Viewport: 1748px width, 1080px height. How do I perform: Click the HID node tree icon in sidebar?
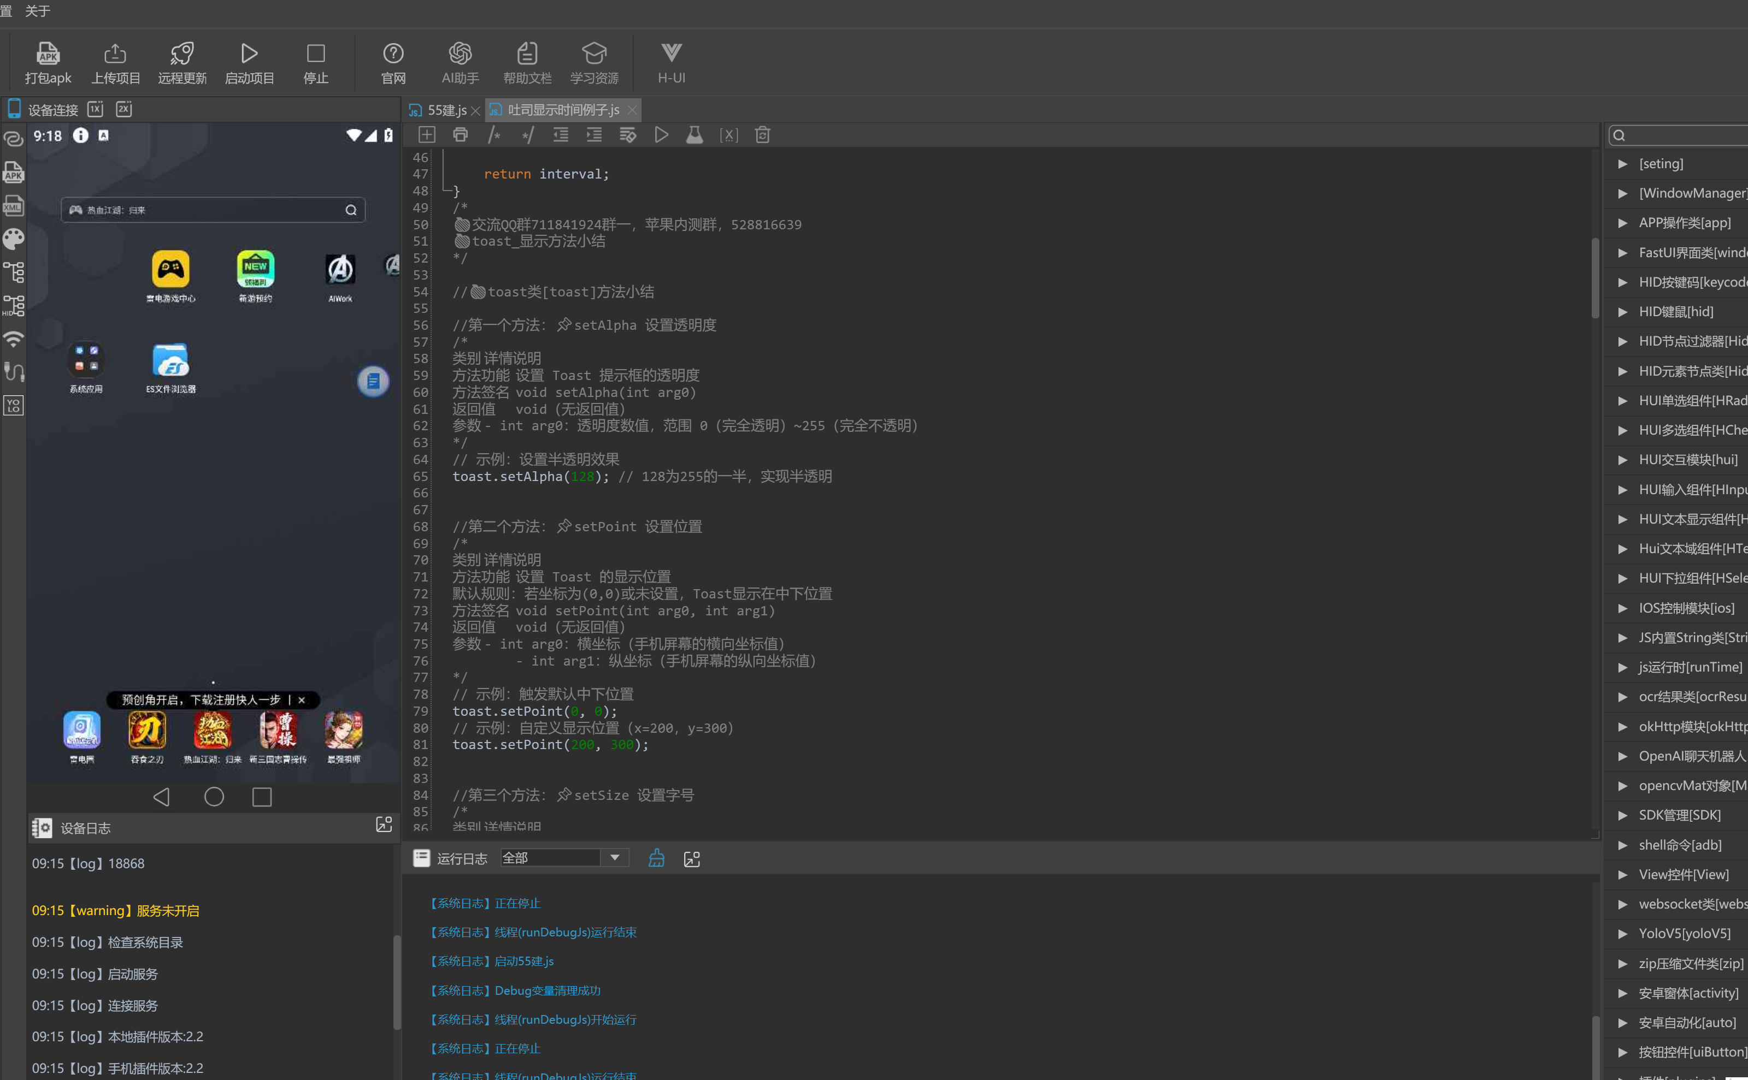14,306
